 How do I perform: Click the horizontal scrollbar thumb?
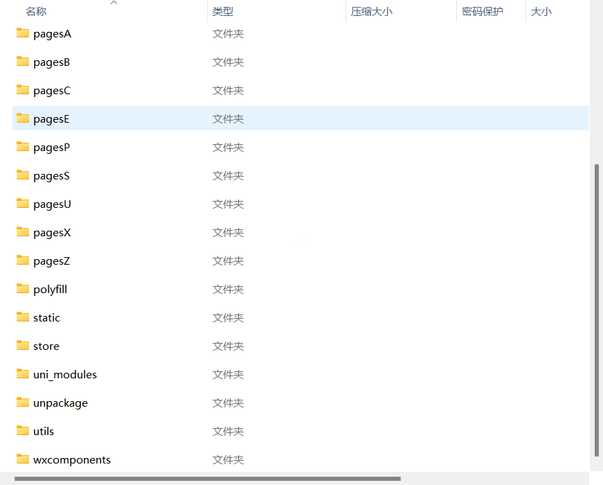click(x=208, y=479)
